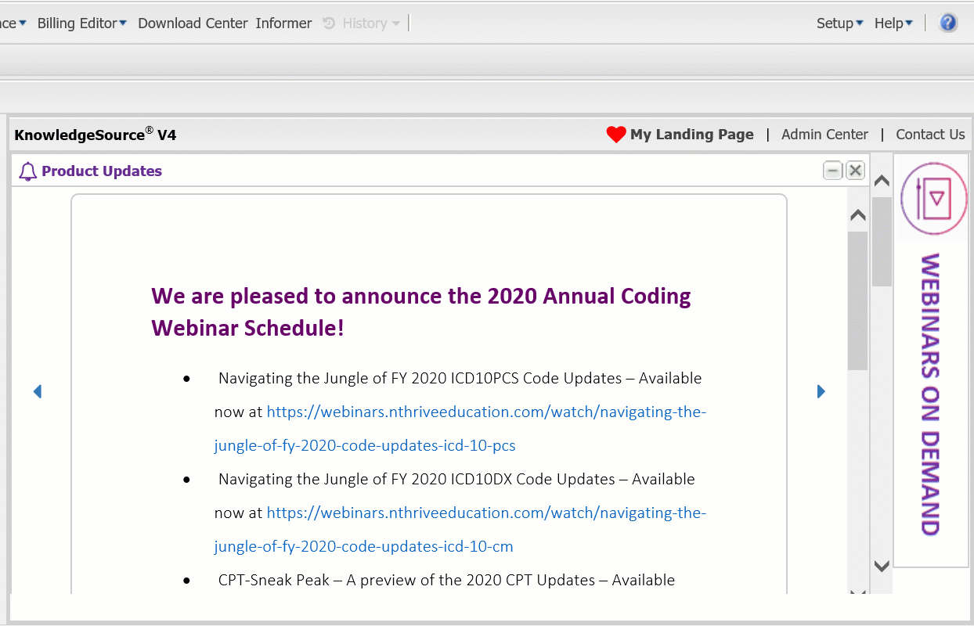The width and height of the screenshot is (974, 626).
Task: Open the Help dropdown menu
Action: tap(893, 23)
